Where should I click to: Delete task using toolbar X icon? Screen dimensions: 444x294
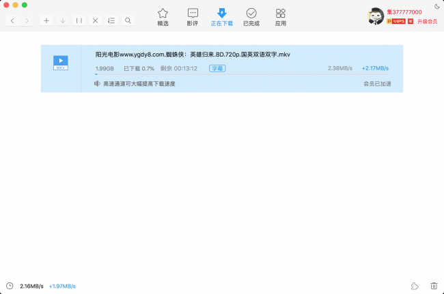click(96, 20)
